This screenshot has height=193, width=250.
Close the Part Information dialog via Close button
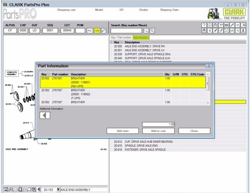point(194,131)
